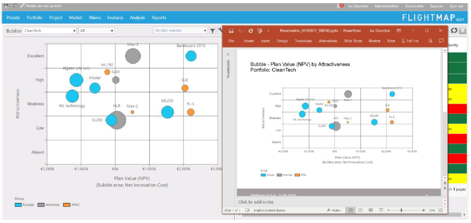Open the Project menu
The height and width of the screenshot is (223, 471).
56,18
